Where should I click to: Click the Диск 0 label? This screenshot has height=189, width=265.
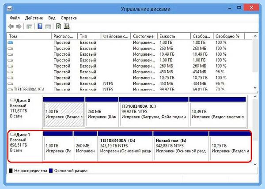(x=23, y=101)
